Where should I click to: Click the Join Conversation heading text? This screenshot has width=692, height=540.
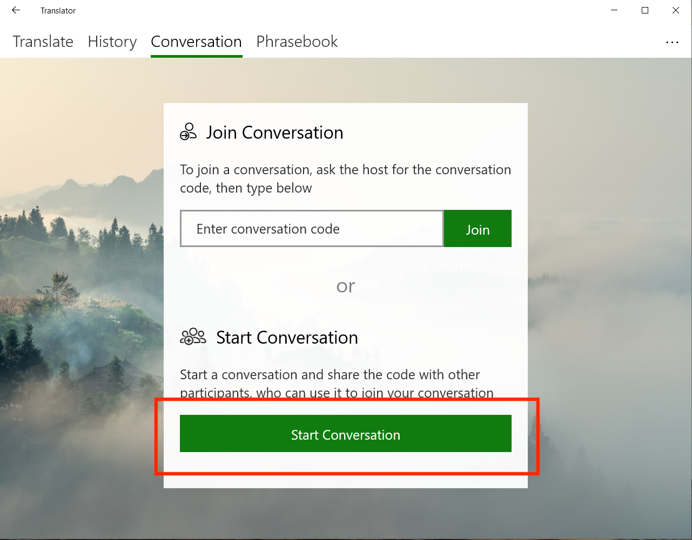pos(274,133)
